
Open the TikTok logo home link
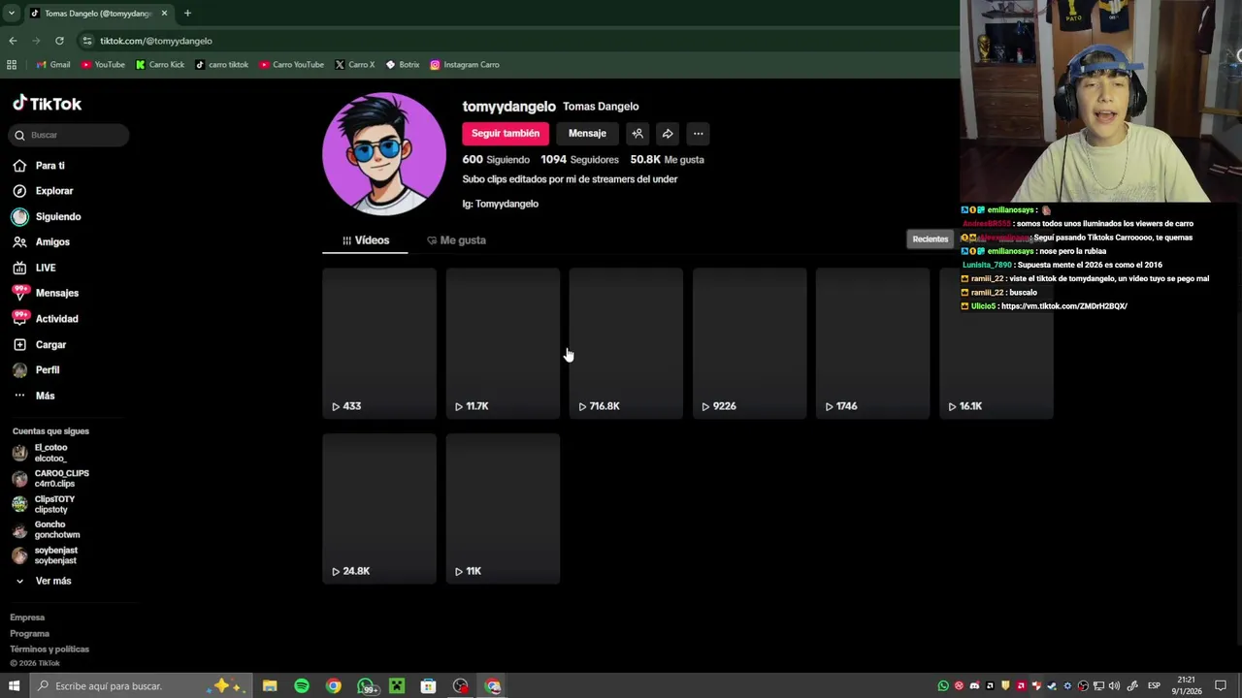(x=47, y=104)
